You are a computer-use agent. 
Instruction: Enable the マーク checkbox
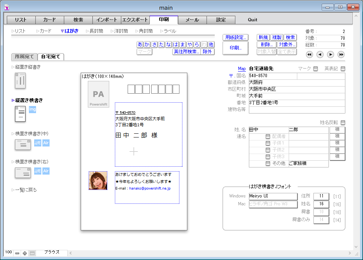click(x=315, y=69)
